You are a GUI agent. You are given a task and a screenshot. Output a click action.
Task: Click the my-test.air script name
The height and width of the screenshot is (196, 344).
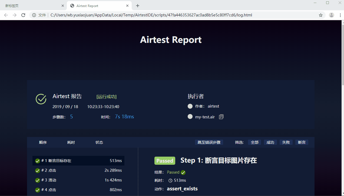coord(205,117)
